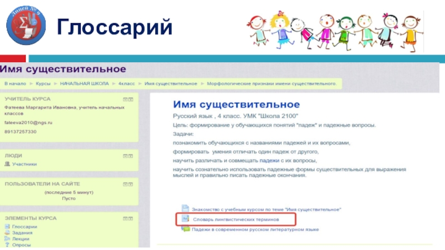Hide the УЧИТЕЛЬ КУРСА block
The height and width of the screenshot is (250, 445).
125,99
